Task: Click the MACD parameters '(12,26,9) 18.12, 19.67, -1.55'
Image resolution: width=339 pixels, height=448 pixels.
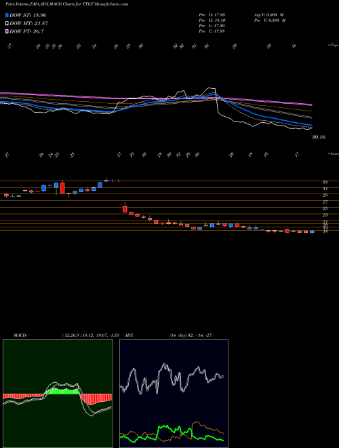Action: [90, 335]
